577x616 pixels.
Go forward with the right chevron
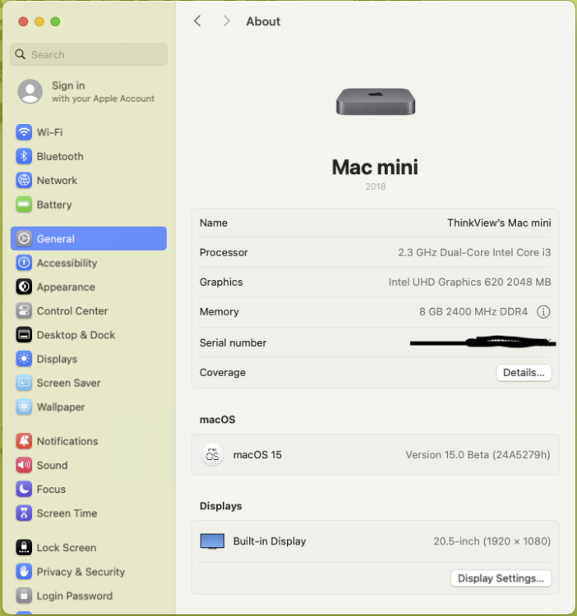click(226, 21)
